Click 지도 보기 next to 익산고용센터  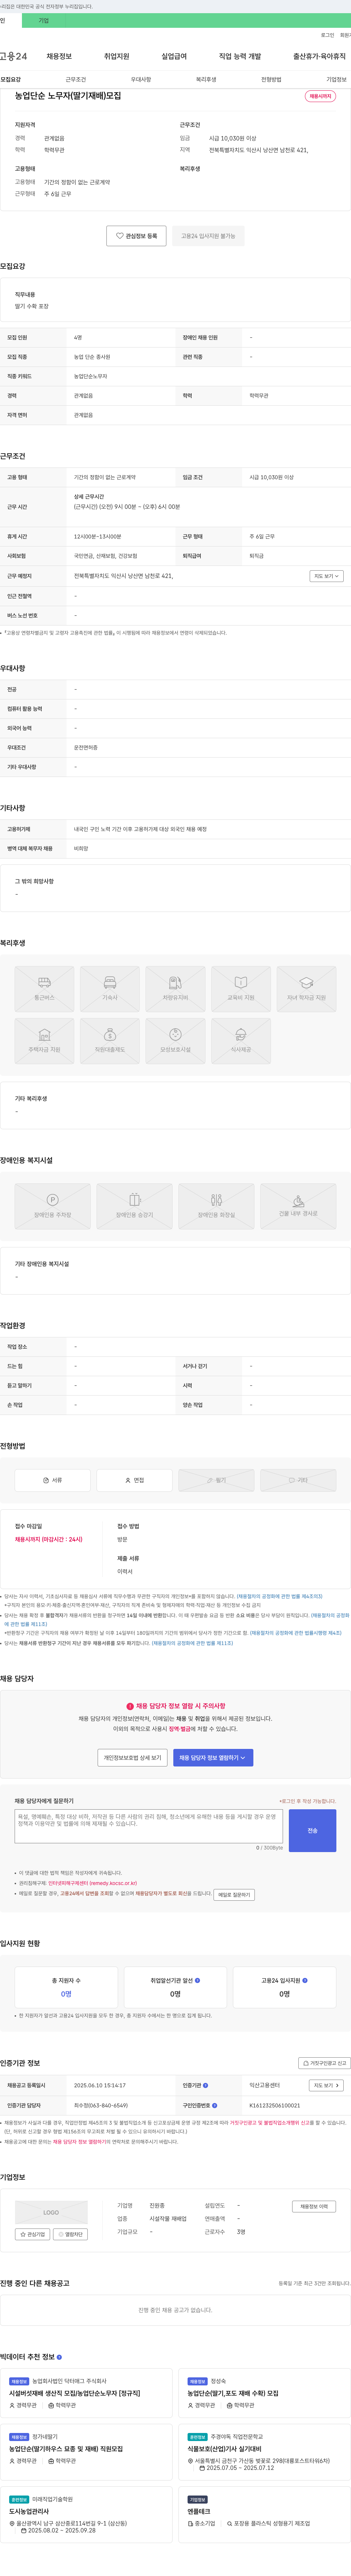pos(327,2085)
